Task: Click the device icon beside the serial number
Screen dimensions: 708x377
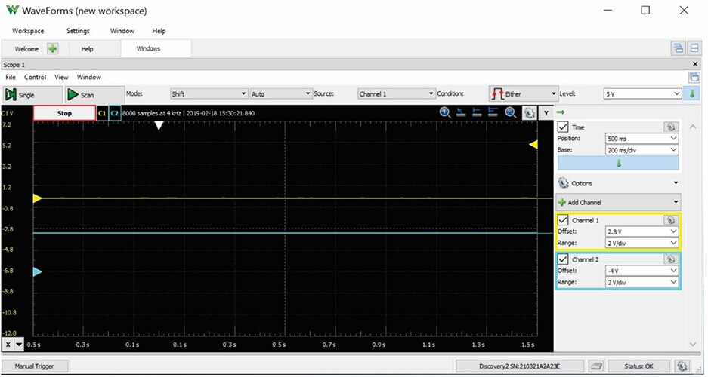Action: tap(596, 366)
